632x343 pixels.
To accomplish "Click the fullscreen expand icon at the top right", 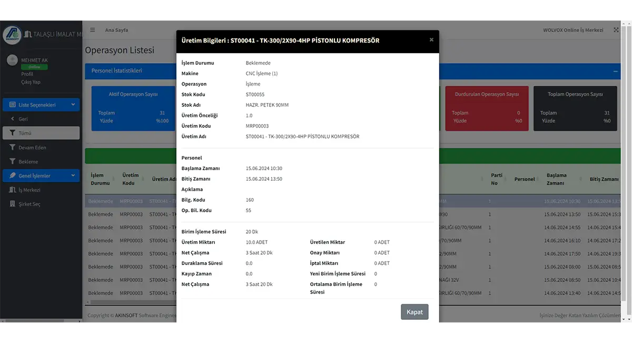I will click(x=616, y=30).
